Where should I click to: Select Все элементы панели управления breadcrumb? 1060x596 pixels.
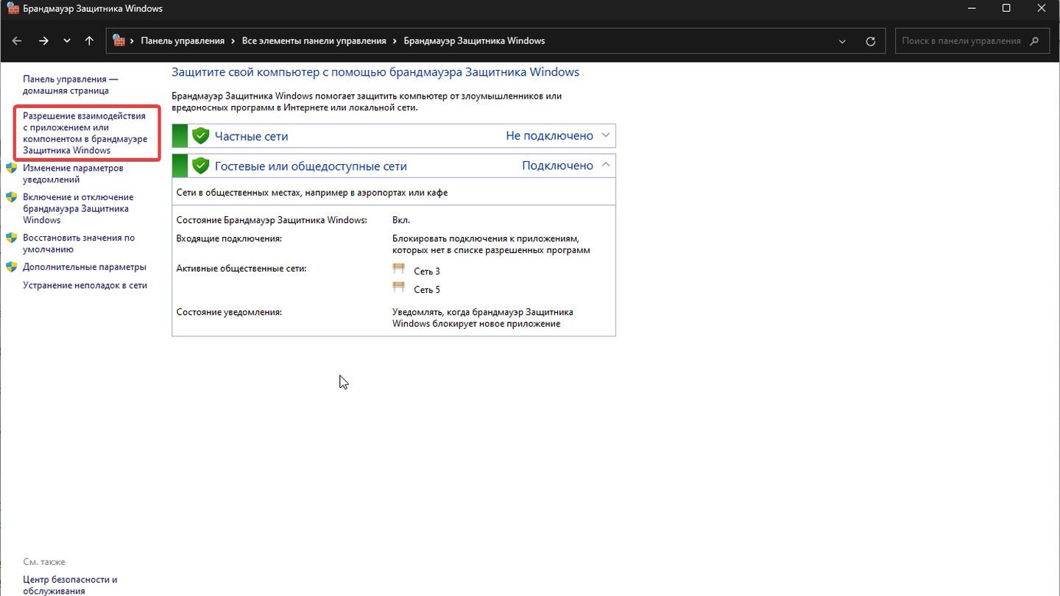pyautogui.click(x=314, y=41)
